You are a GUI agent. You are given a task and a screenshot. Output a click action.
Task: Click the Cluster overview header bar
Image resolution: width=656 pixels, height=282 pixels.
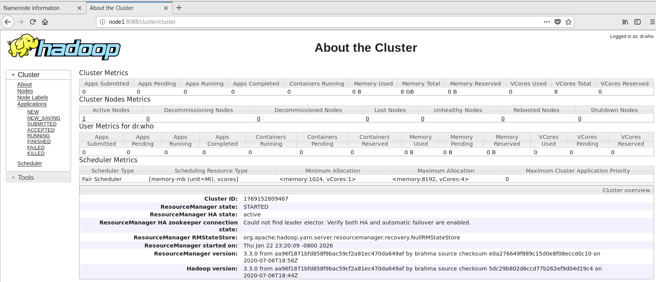(x=366, y=190)
